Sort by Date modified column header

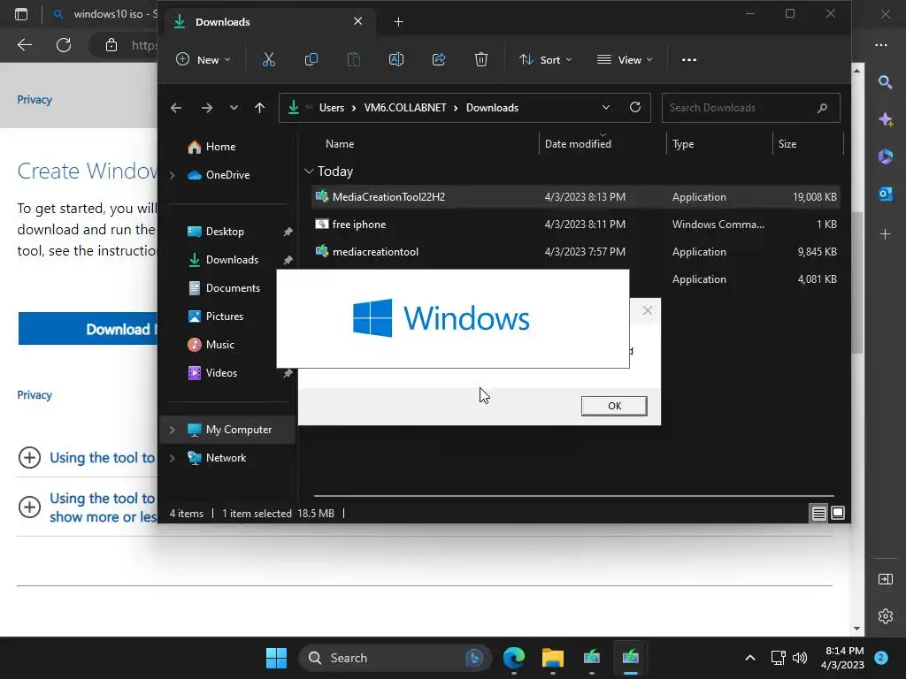pyautogui.click(x=578, y=144)
